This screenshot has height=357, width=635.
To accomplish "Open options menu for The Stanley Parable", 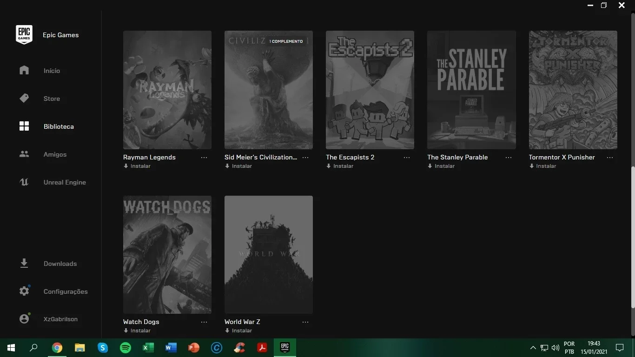I will pyautogui.click(x=509, y=158).
